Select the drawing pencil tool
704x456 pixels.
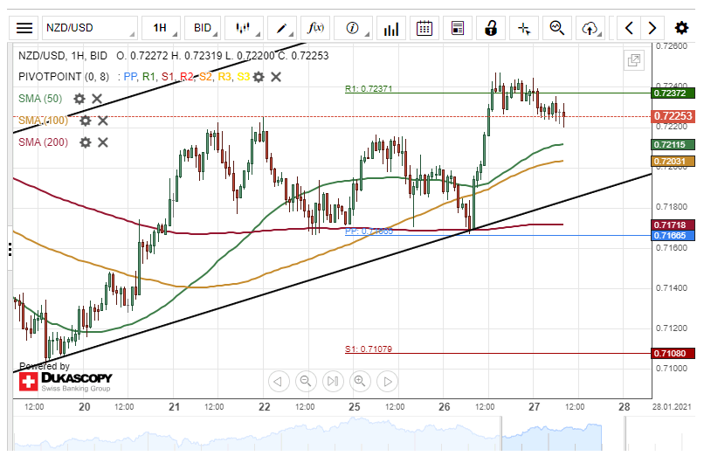tap(281, 28)
